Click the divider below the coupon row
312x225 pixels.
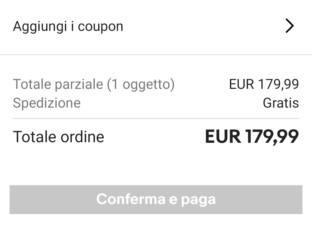(156, 55)
